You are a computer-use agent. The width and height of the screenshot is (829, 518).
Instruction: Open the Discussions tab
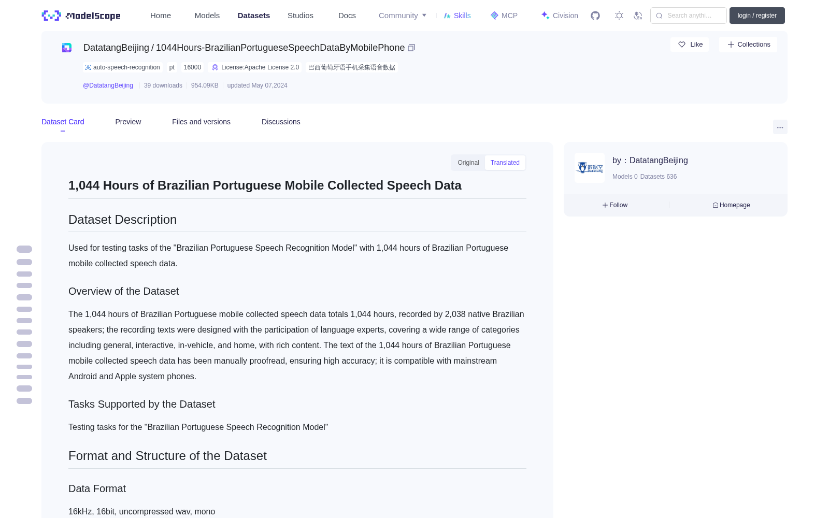tap(281, 122)
